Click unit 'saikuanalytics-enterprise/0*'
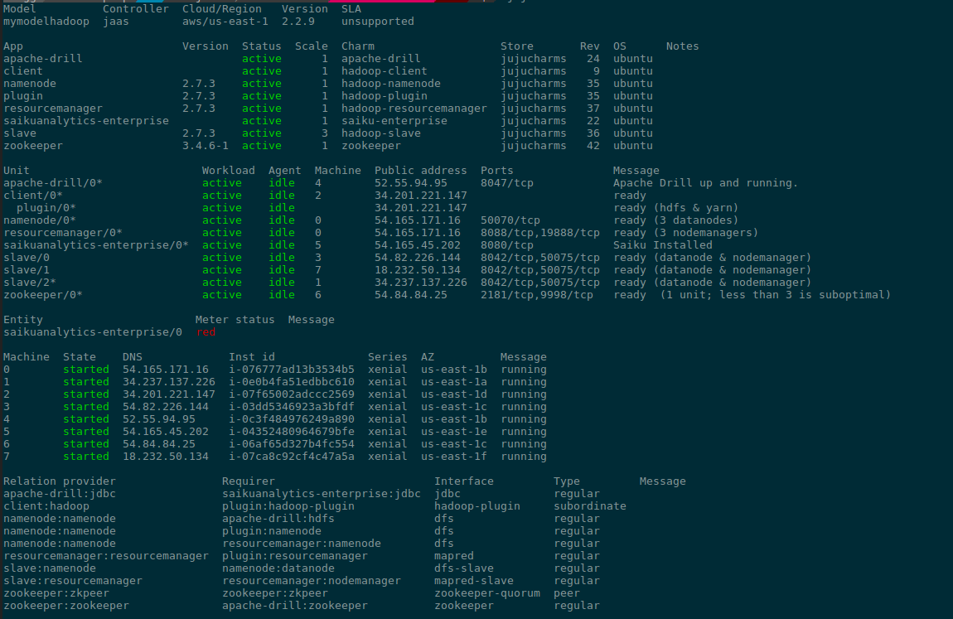Image resolution: width=953 pixels, height=619 pixels. pyautogui.click(x=96, y=245)
